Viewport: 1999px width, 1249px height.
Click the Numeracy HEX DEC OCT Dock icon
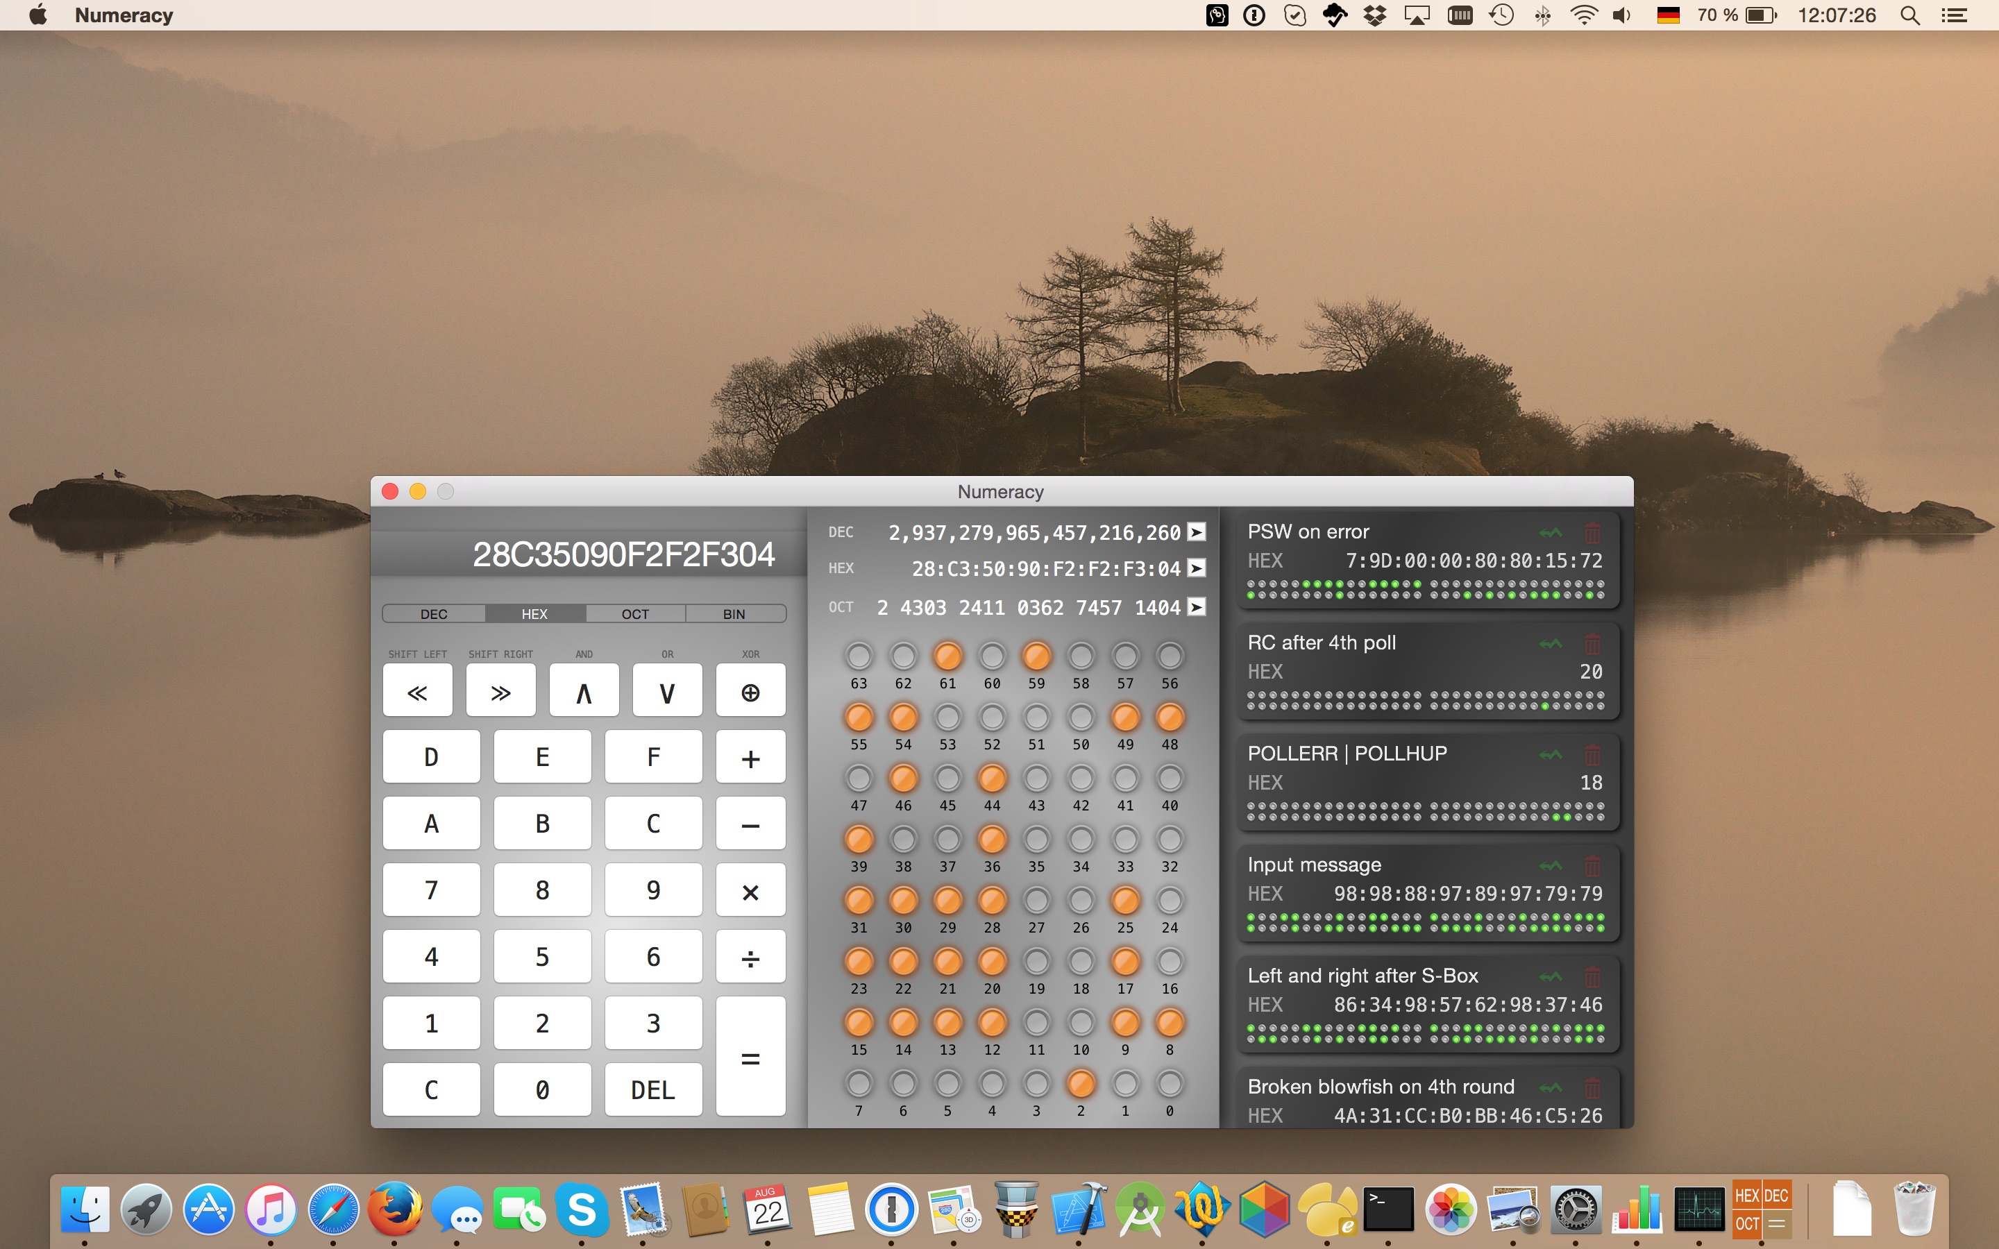pos(1761,1209)
